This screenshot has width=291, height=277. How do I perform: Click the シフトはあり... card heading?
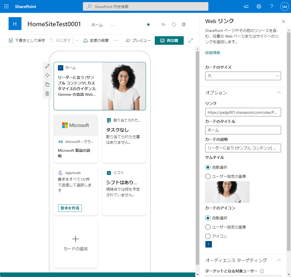[x=121, y=182]
